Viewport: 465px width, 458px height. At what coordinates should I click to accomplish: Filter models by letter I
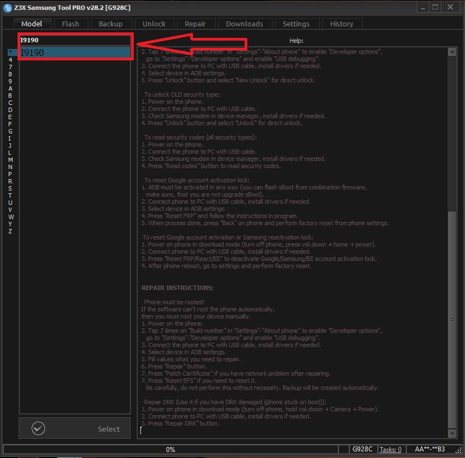[x=10, y=138]
